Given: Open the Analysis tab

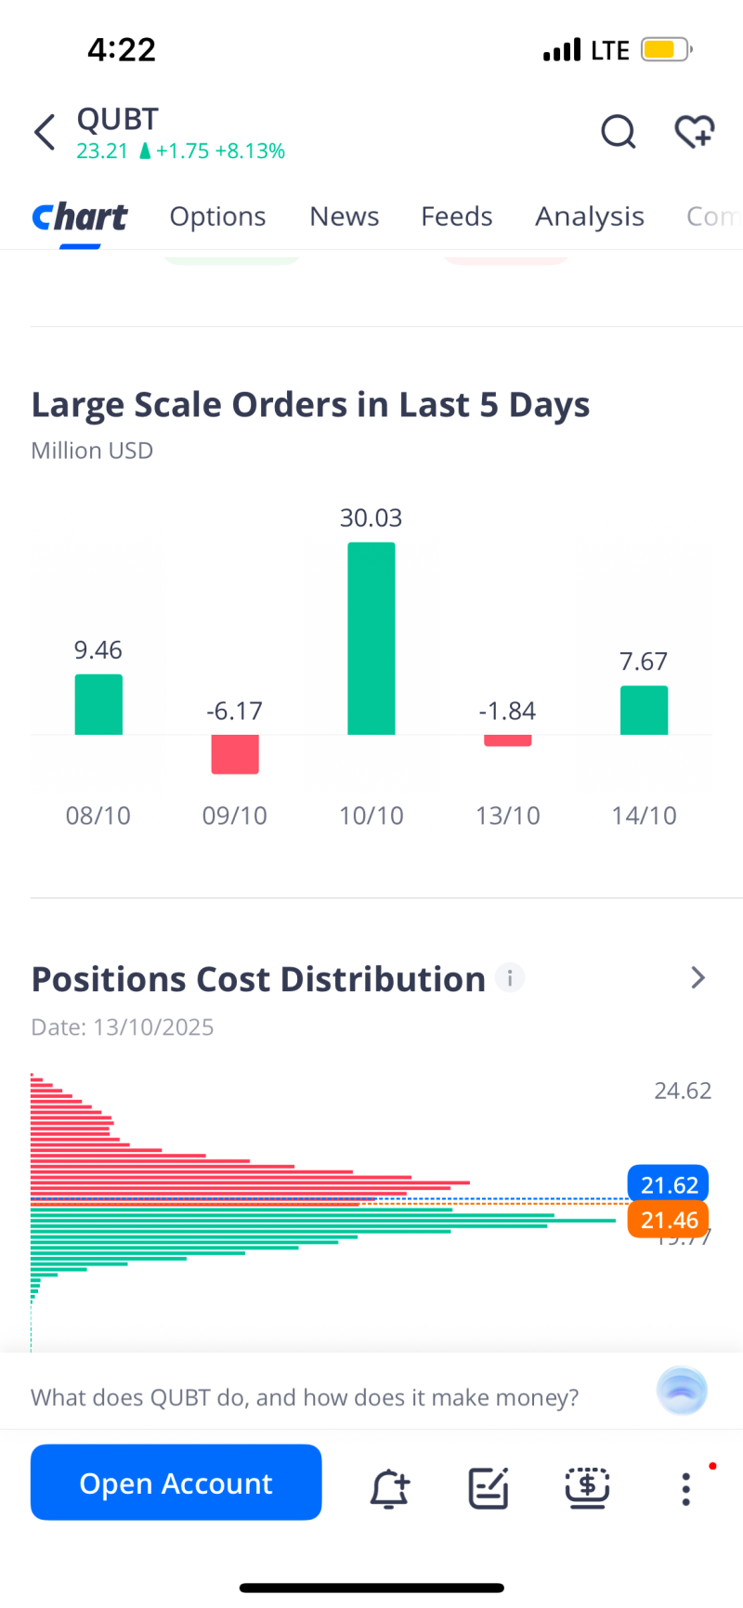Looking at the screenshot, I should click(x=590, y=216).
